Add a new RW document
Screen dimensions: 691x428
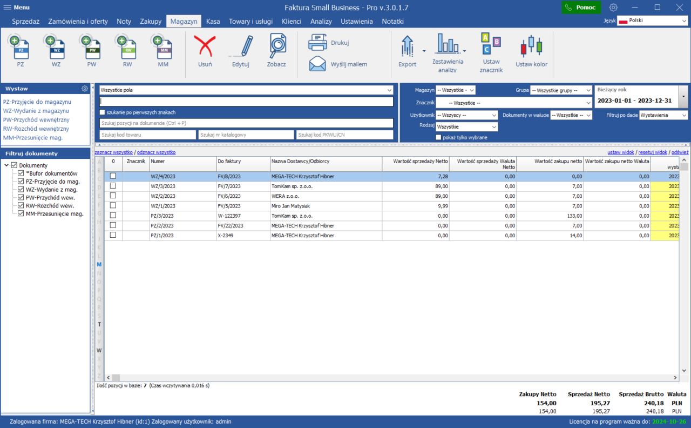point(127,50)
